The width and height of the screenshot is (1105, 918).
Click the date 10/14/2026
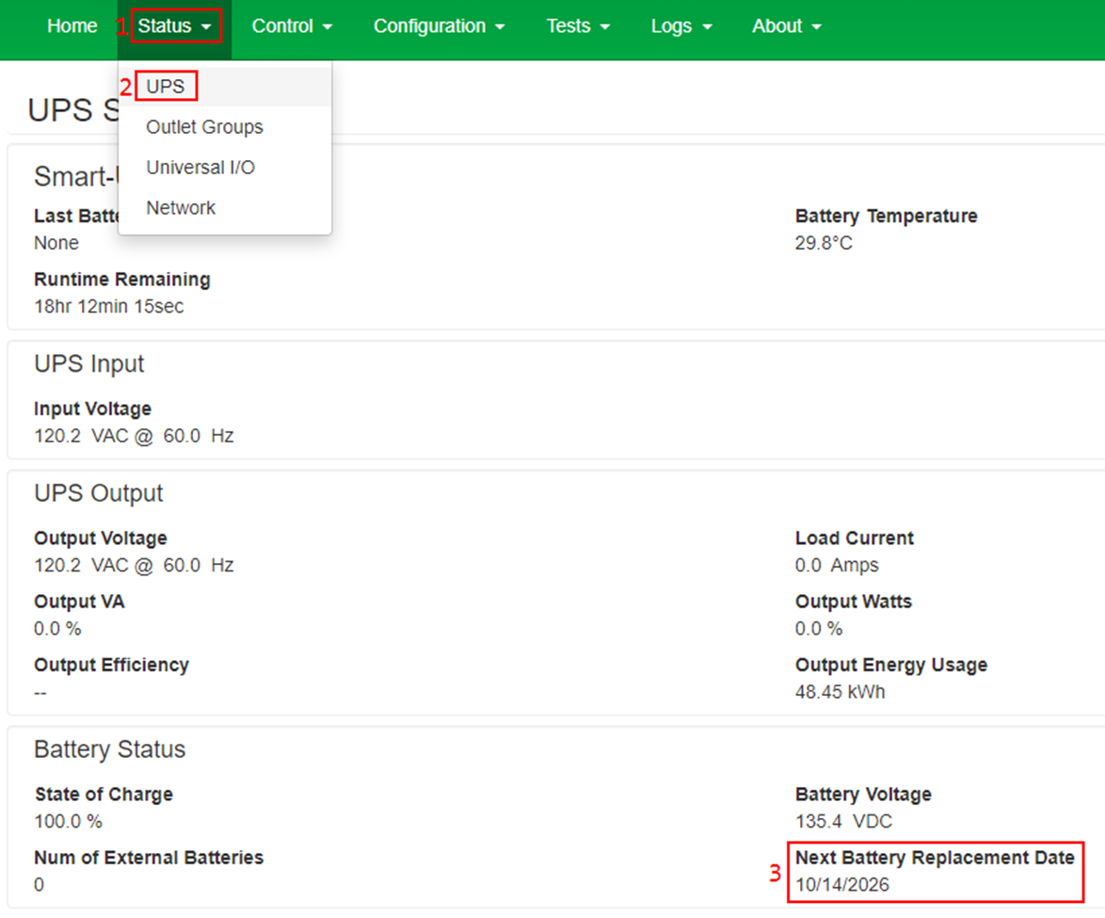[842, 885]
